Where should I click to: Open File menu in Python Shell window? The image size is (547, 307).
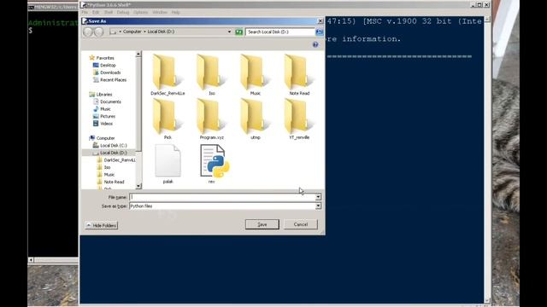point(85,12)
